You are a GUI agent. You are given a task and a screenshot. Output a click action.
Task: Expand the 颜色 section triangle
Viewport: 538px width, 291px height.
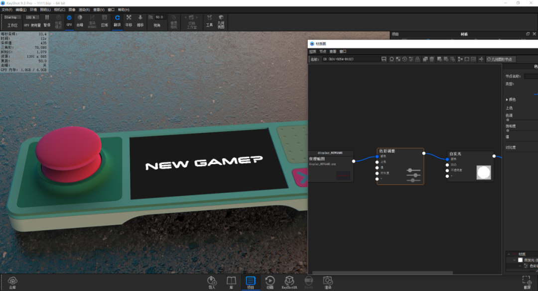click(x=507, y=100)
